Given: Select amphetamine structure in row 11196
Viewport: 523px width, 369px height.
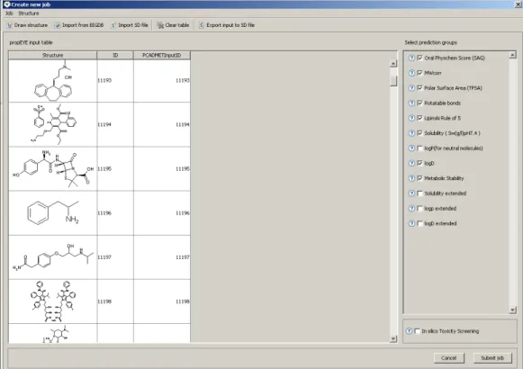Looking at the screenshot, I should click(x=53, y=213).
